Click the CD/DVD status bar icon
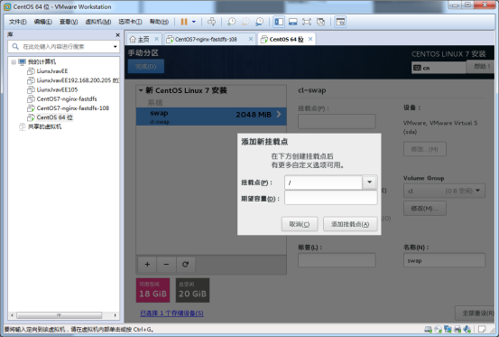Screen dimensions: 499x337 click(438, 329)
